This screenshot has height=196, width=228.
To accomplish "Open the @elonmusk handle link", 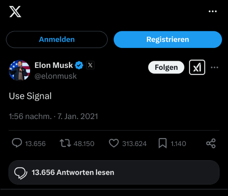I will point(55,76).
